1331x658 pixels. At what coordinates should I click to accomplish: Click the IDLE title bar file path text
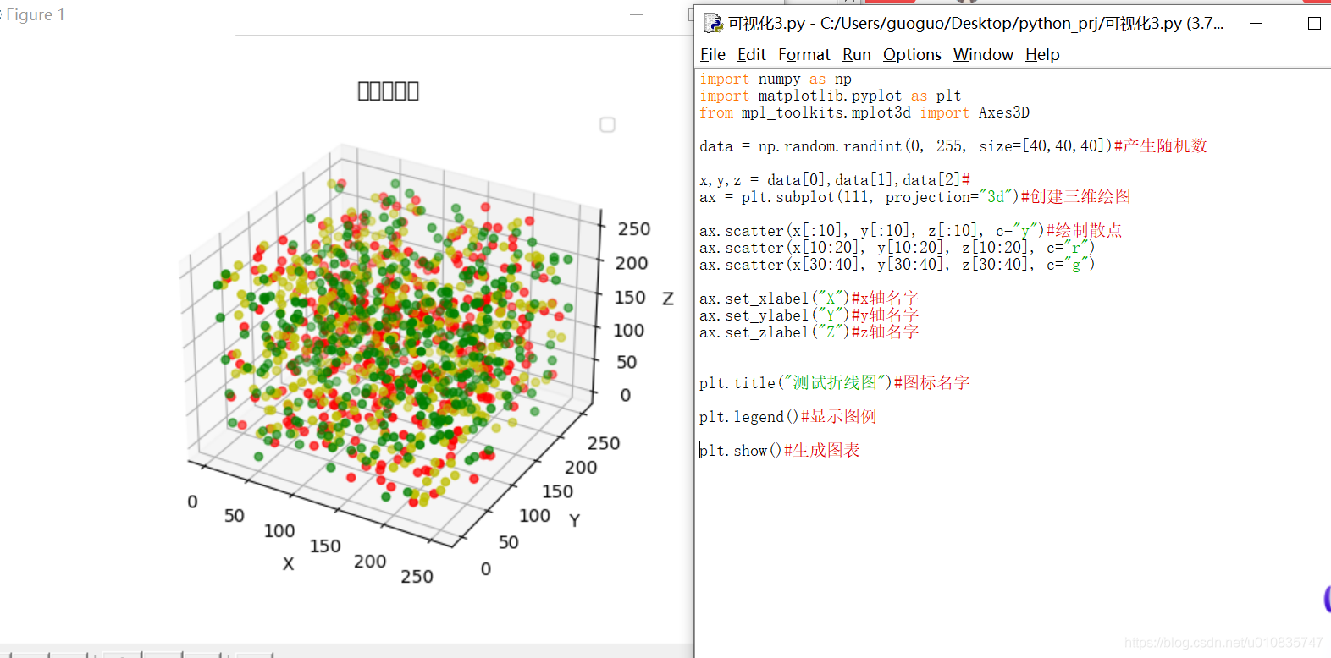tap(976, 23)
